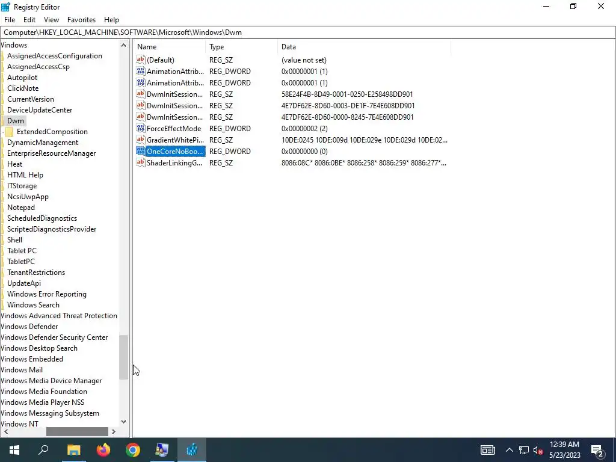Viewport: 616px width, 462px height.
Task: Click data cell 0x00000002 (2)
Action: pos(304,129)
